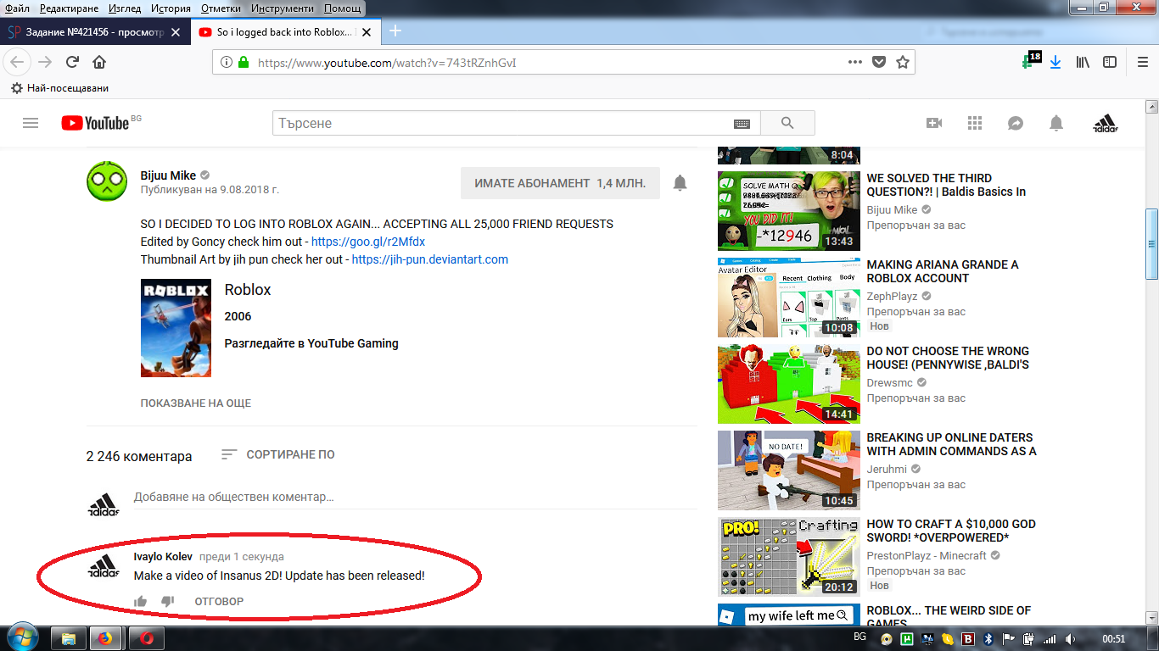1159x651 pixels.
Task: Open Firefox main hamburger menu
Action: (1143, 62)
